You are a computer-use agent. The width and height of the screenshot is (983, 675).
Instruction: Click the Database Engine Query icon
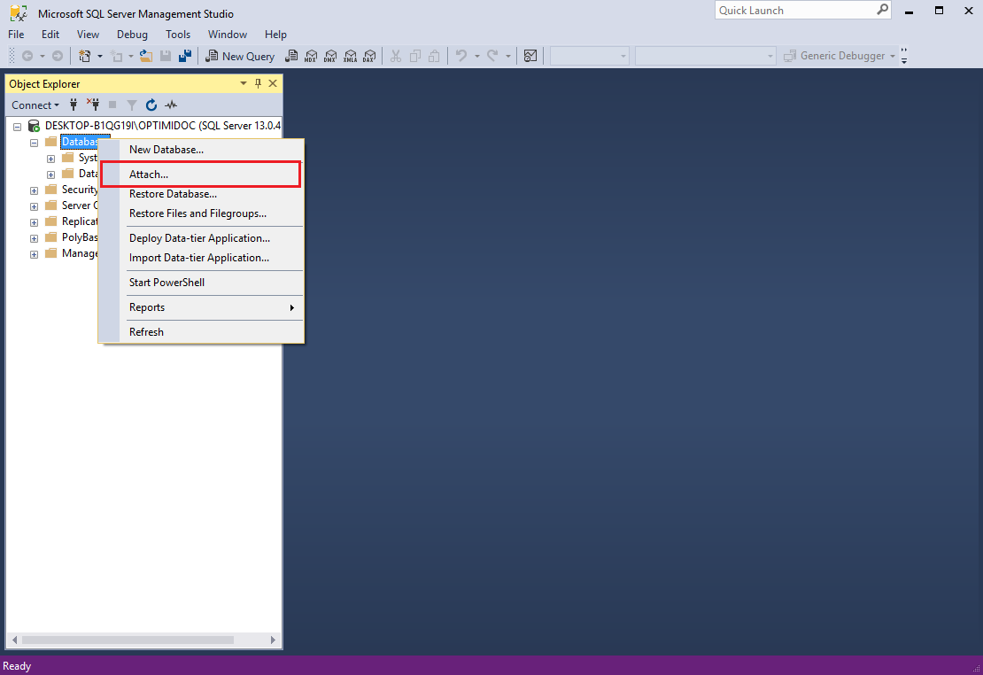[x=291, y=56]
